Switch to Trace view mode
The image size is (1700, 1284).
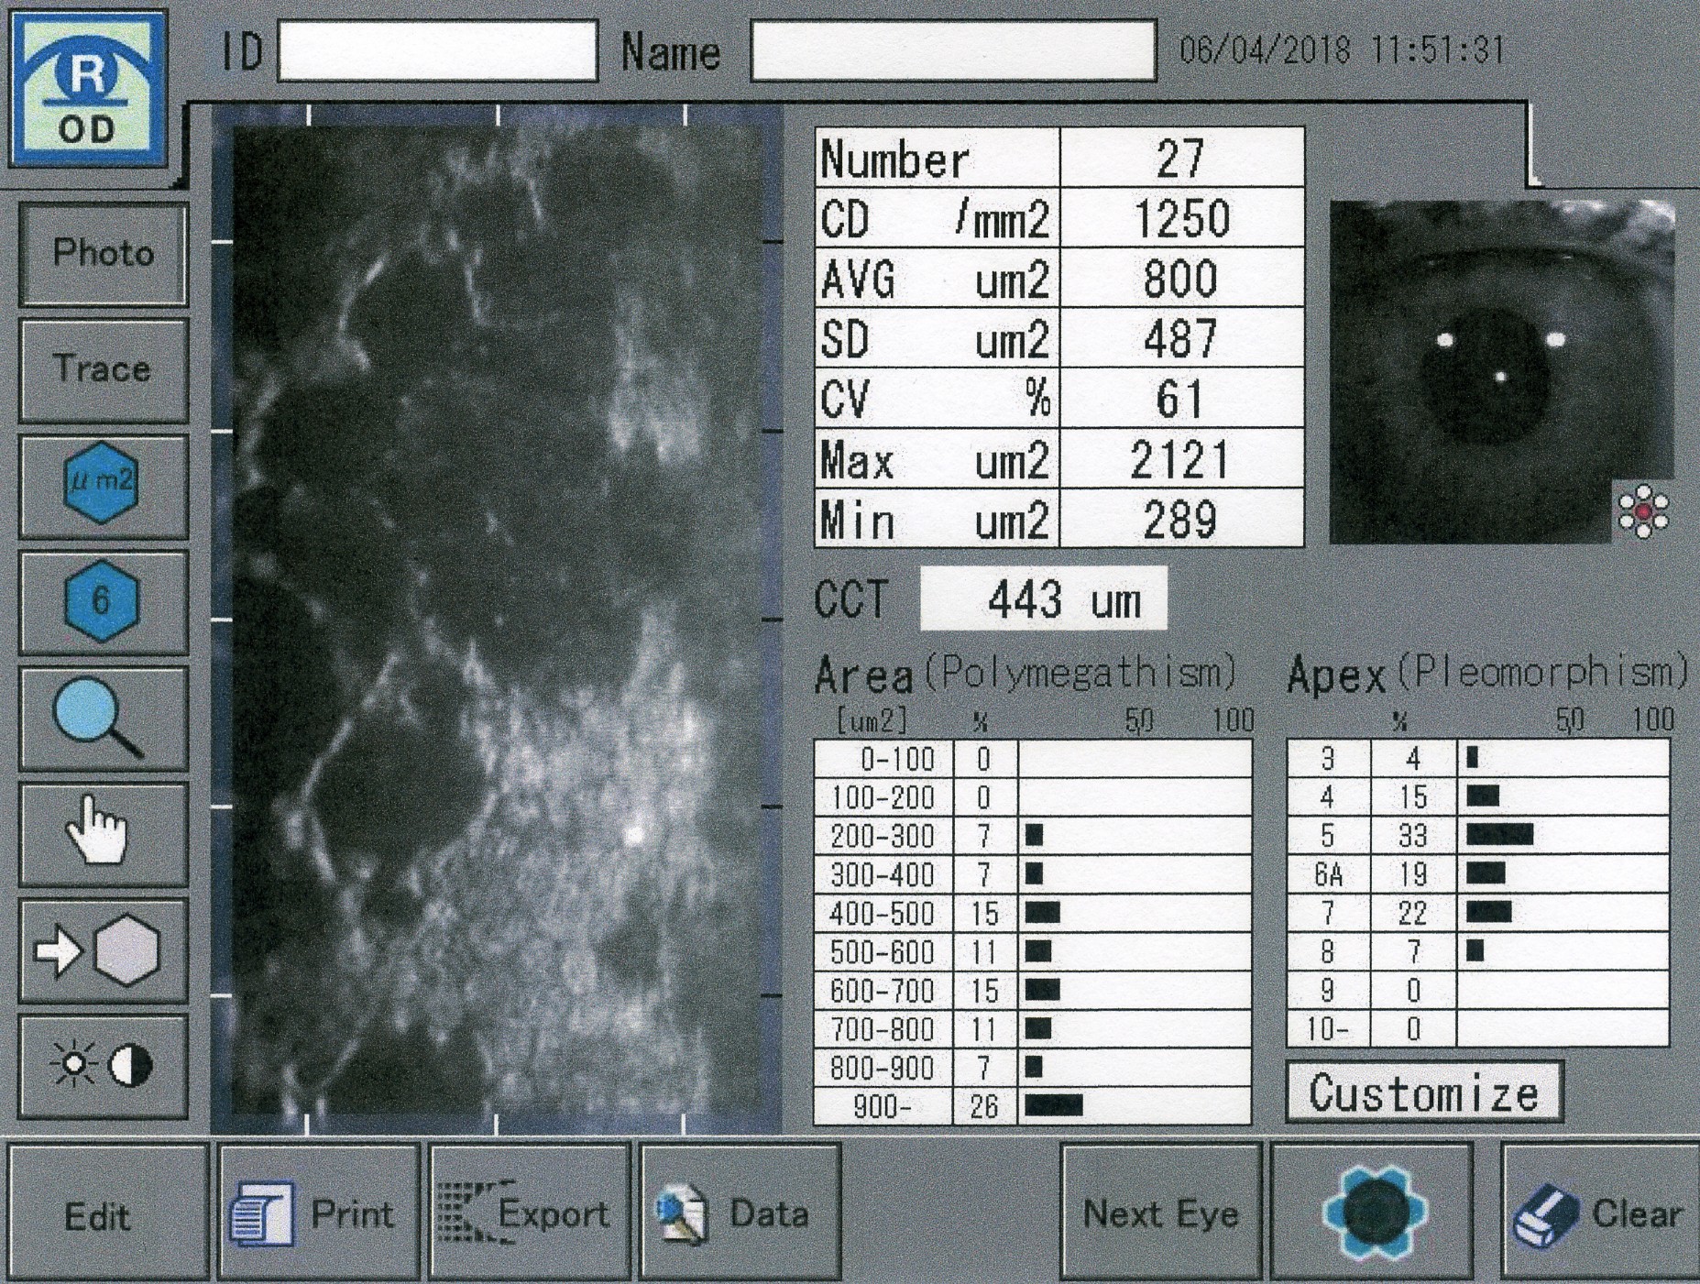(103, 369)
